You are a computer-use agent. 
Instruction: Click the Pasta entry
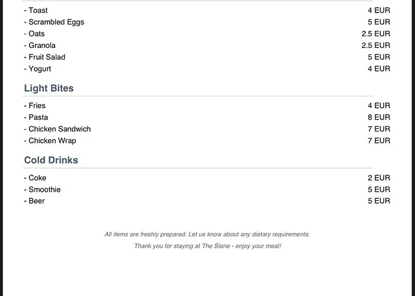coord(38,117)
